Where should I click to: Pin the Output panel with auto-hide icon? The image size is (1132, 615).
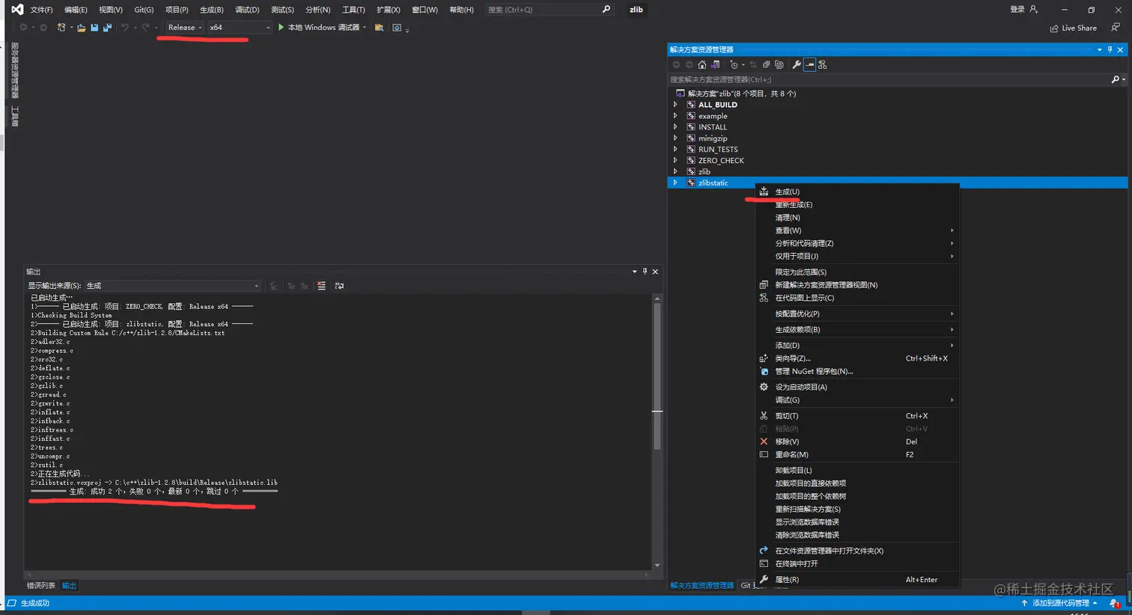point(645,272)
